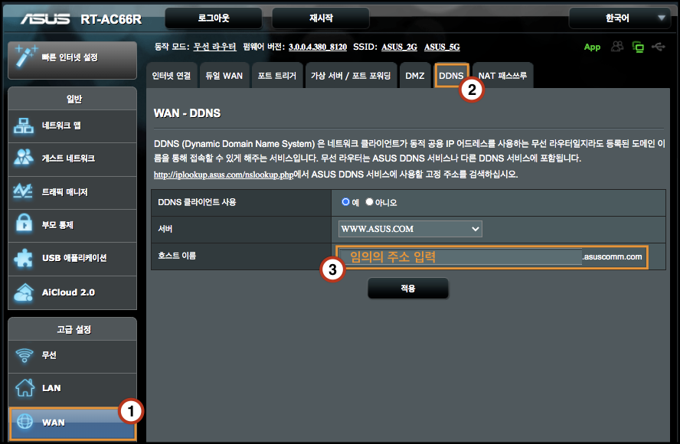Switch to the DMZ tab
The height and width of the screenshot is (444, 680).
(x=415, y=76)
